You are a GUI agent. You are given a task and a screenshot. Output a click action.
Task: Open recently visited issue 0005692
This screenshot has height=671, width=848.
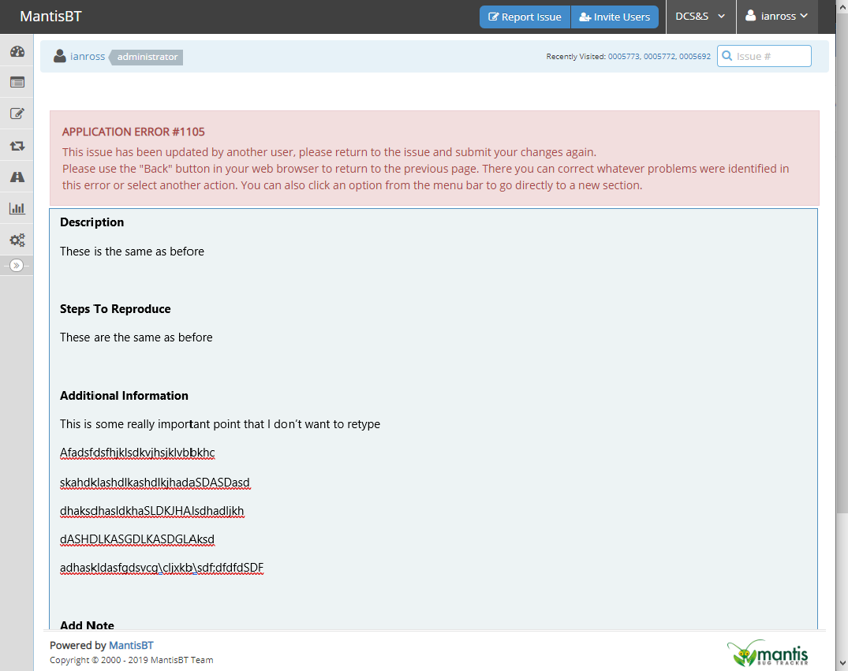pos(694,57)
